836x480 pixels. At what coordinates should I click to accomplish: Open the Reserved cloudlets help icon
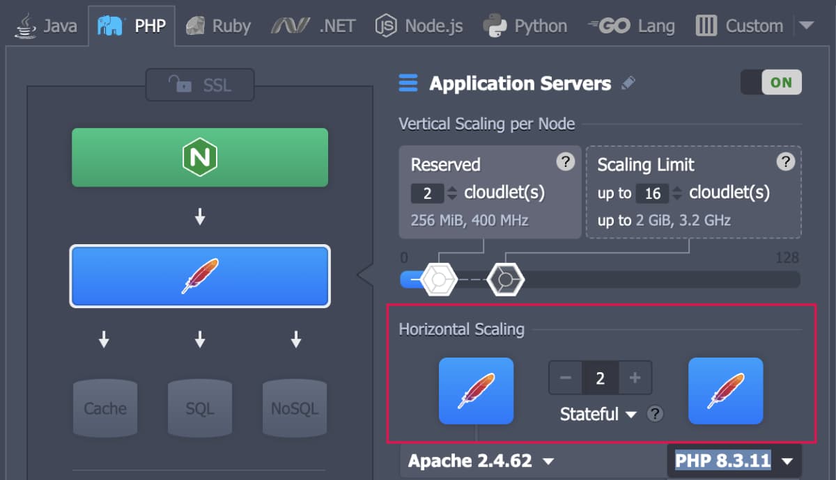pos(566,162)
